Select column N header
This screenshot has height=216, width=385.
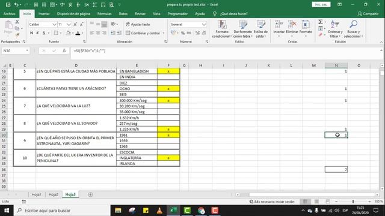(x=336, y=65)
